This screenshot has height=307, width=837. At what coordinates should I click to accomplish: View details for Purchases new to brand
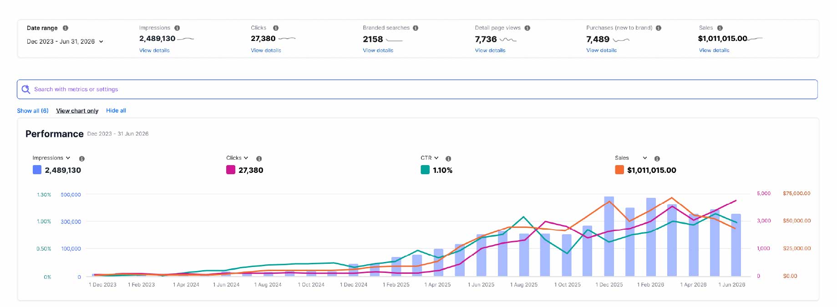pos(601,50)
